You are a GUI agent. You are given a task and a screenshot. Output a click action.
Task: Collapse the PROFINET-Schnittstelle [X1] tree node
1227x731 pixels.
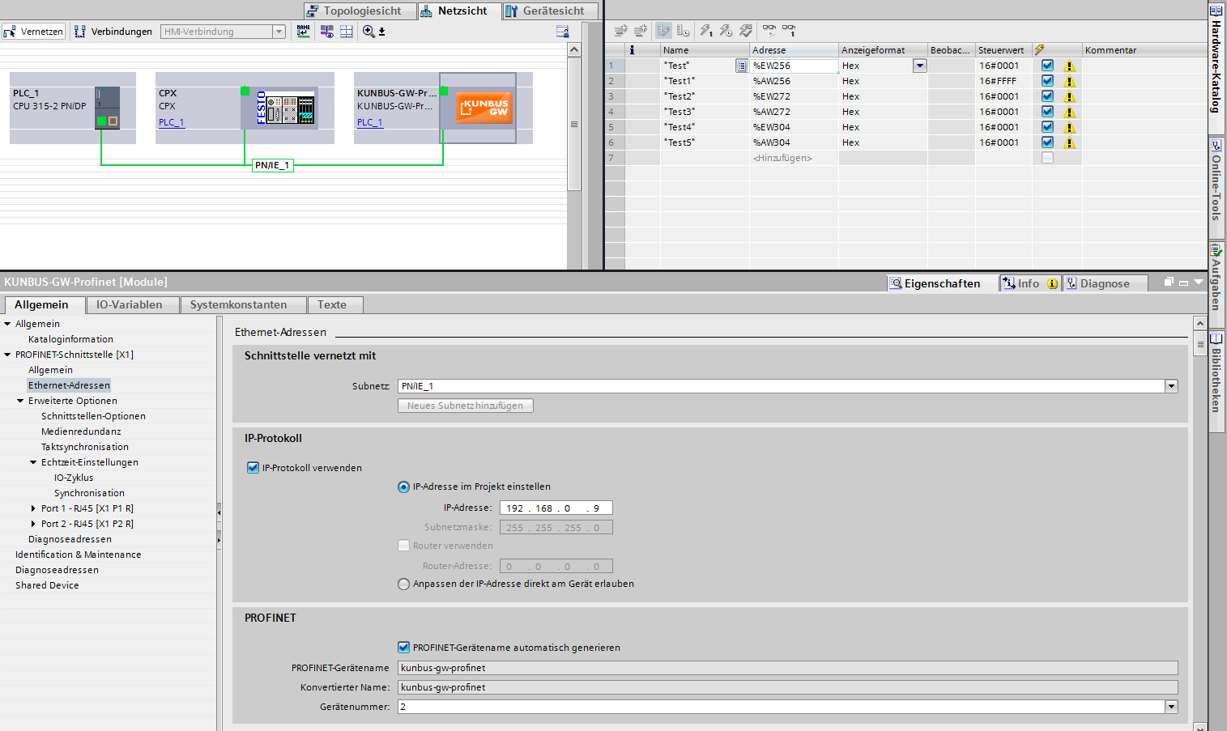click(7, 355)
